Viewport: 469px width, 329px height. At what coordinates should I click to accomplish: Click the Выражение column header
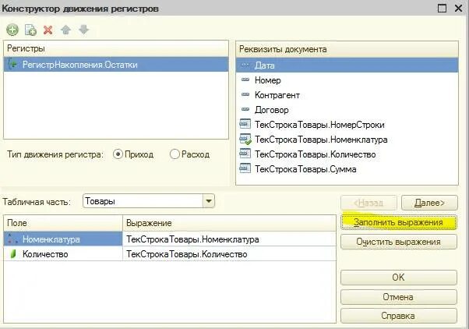229,223
